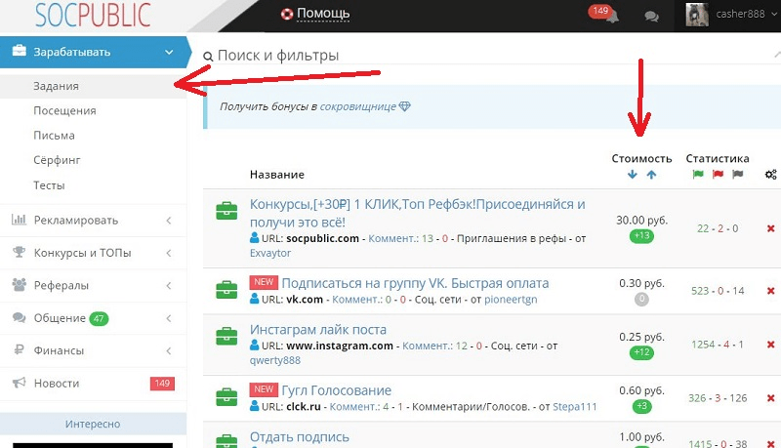Open the Гугл Голосование task
The image size is (781, 448).
[x=336, y=390]
